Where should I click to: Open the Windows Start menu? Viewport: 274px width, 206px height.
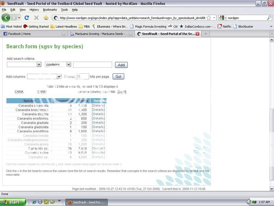click(13, 202)
